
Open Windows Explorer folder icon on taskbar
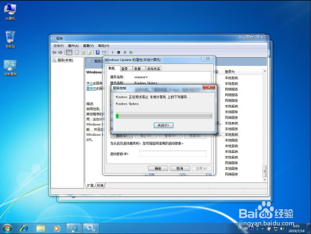40,228
